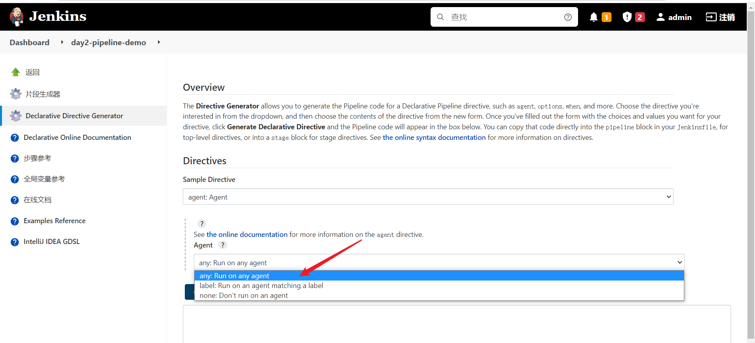This screenshot has height=343, width=755.
Task: Expand the Dashboard breadcrumb arrow
Action: click(x=62, y=42)
